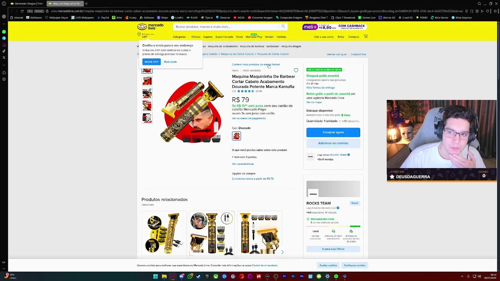
Task: Click Configurar cookies button
Action: point(355,265)
